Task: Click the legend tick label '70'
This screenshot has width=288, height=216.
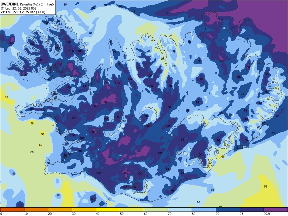Action: (x=170, y=214)
